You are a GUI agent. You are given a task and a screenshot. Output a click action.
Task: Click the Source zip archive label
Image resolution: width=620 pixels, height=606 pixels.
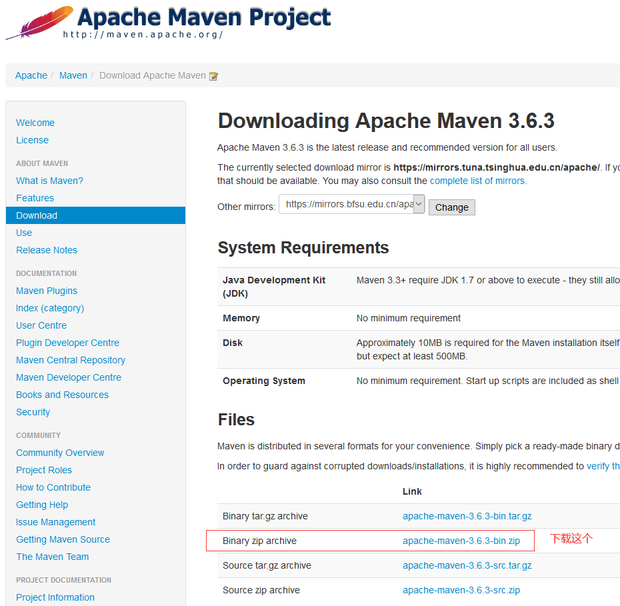261,590
